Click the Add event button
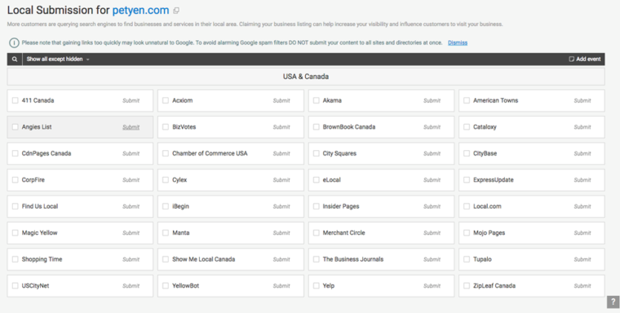The image size is (620, 313). click(x=585, y=60)
